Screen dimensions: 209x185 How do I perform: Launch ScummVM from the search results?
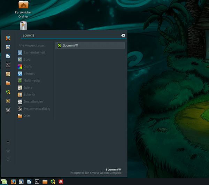tap(90, 46)
